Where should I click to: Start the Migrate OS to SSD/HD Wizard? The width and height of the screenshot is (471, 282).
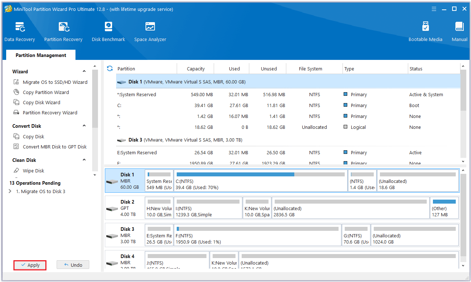pyautogui.click(x=55, y=82)
